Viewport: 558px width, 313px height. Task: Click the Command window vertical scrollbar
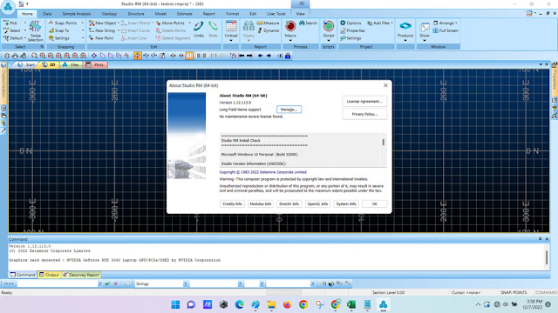coord(547,257)
